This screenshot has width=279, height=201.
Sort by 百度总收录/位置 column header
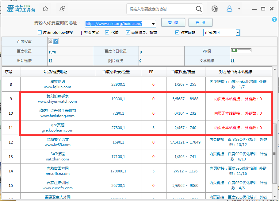119,72
